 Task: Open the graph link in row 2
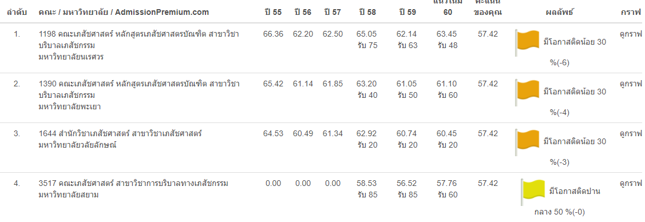tap(631, 84)
